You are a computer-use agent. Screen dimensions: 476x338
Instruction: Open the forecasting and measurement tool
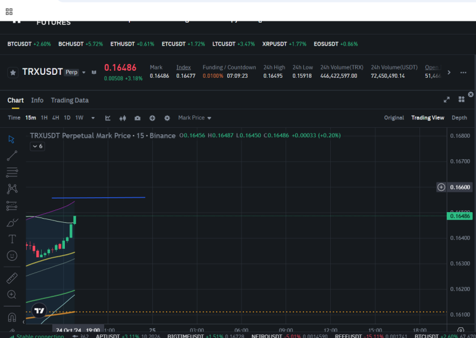[12, 206]
